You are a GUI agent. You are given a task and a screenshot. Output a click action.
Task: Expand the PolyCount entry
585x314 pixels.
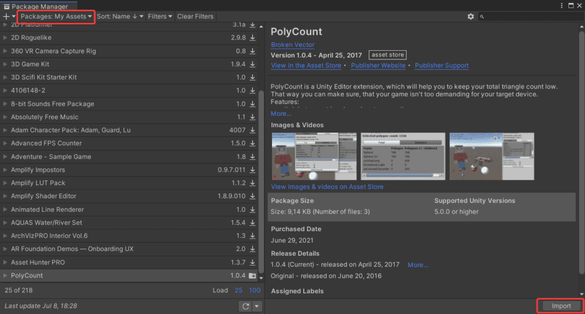5,276
